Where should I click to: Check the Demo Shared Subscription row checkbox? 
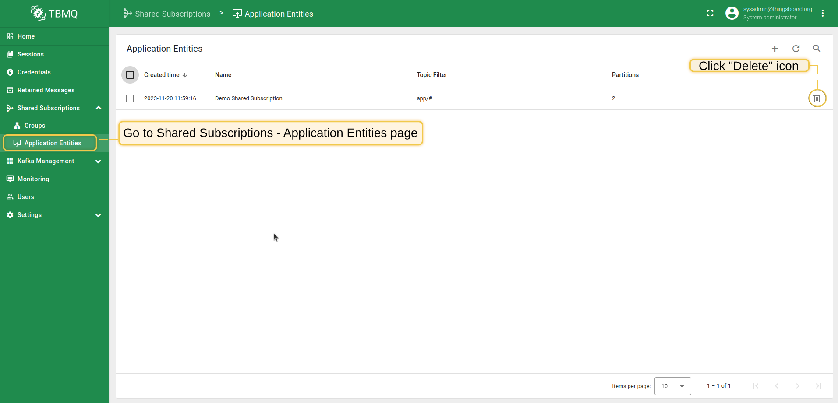(x=130, y=98)
